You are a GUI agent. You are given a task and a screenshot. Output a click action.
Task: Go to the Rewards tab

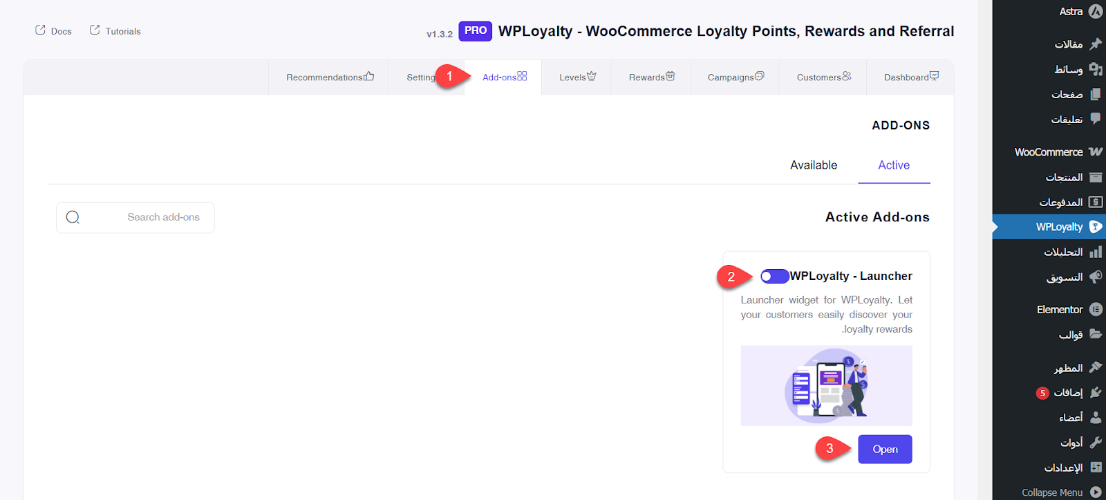click(651, 77)
